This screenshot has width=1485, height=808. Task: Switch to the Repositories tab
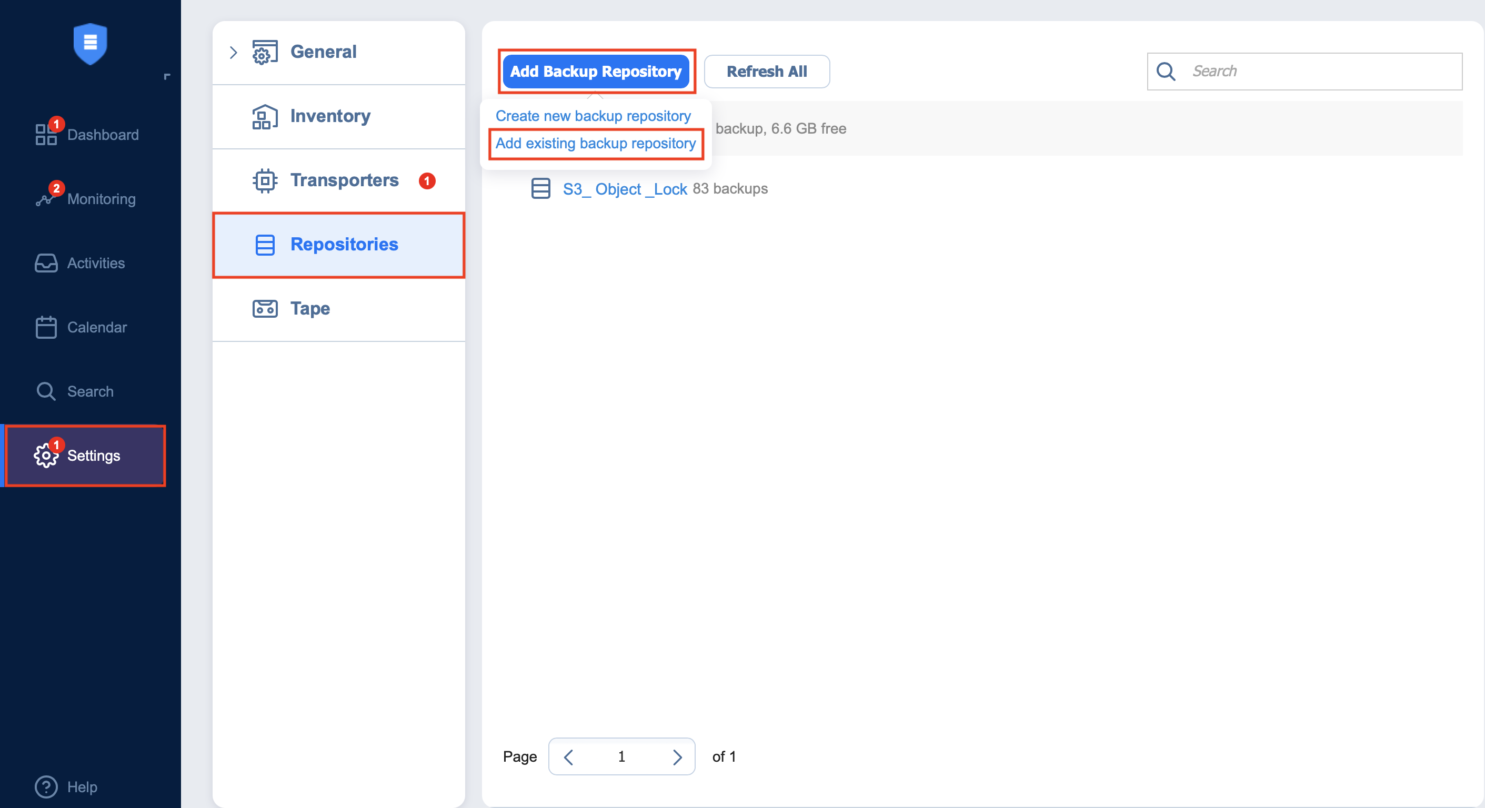pos(344,245)
